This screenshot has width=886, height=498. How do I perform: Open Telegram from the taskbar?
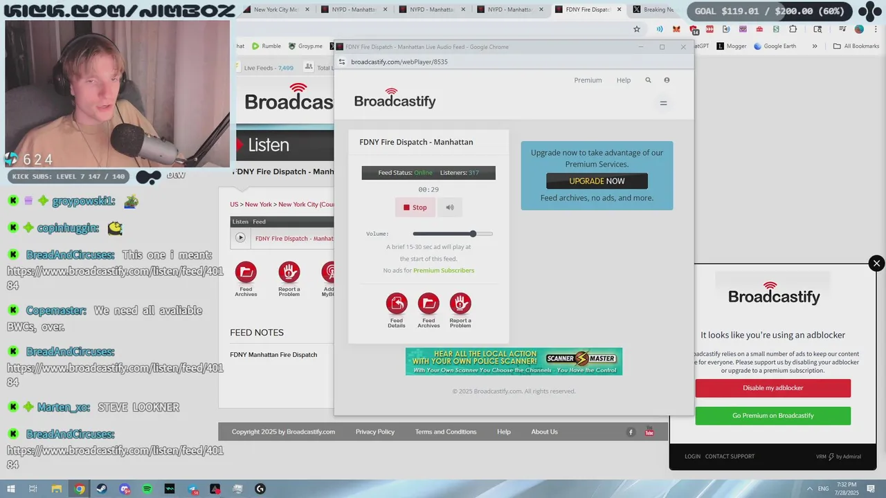tap(192, 489)
